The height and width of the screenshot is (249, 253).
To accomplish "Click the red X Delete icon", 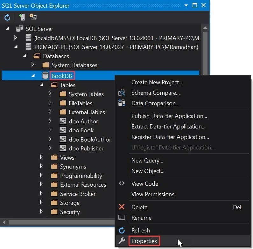I will (x=122, y=207).
